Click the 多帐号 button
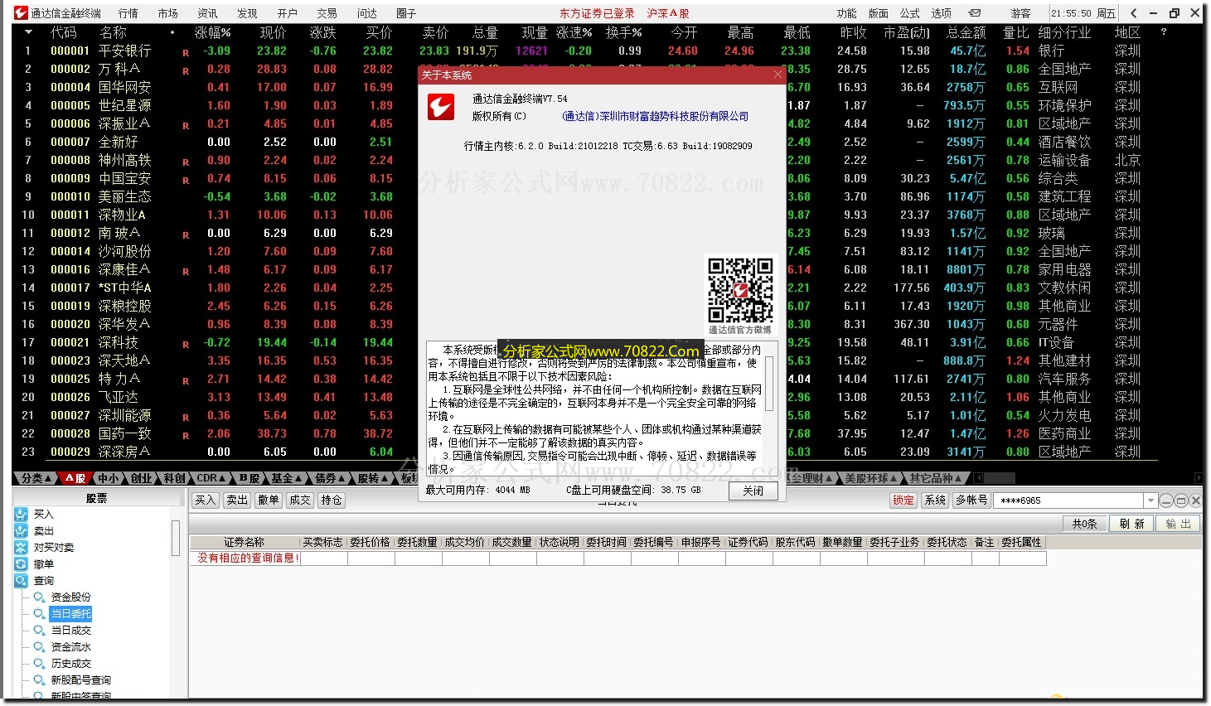 971,500
